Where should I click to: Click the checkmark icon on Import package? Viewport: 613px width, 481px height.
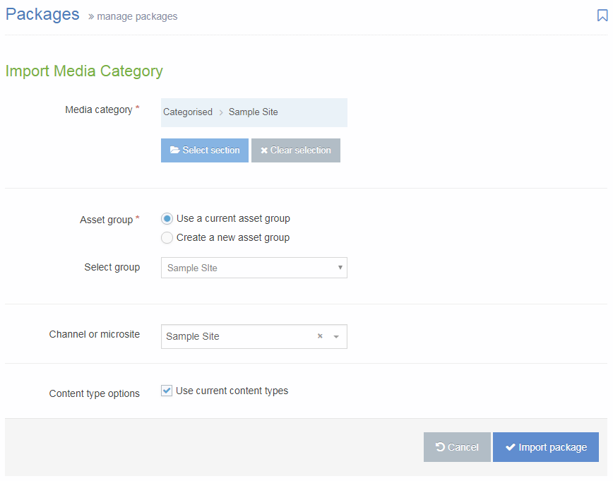(x=510, y=446)
